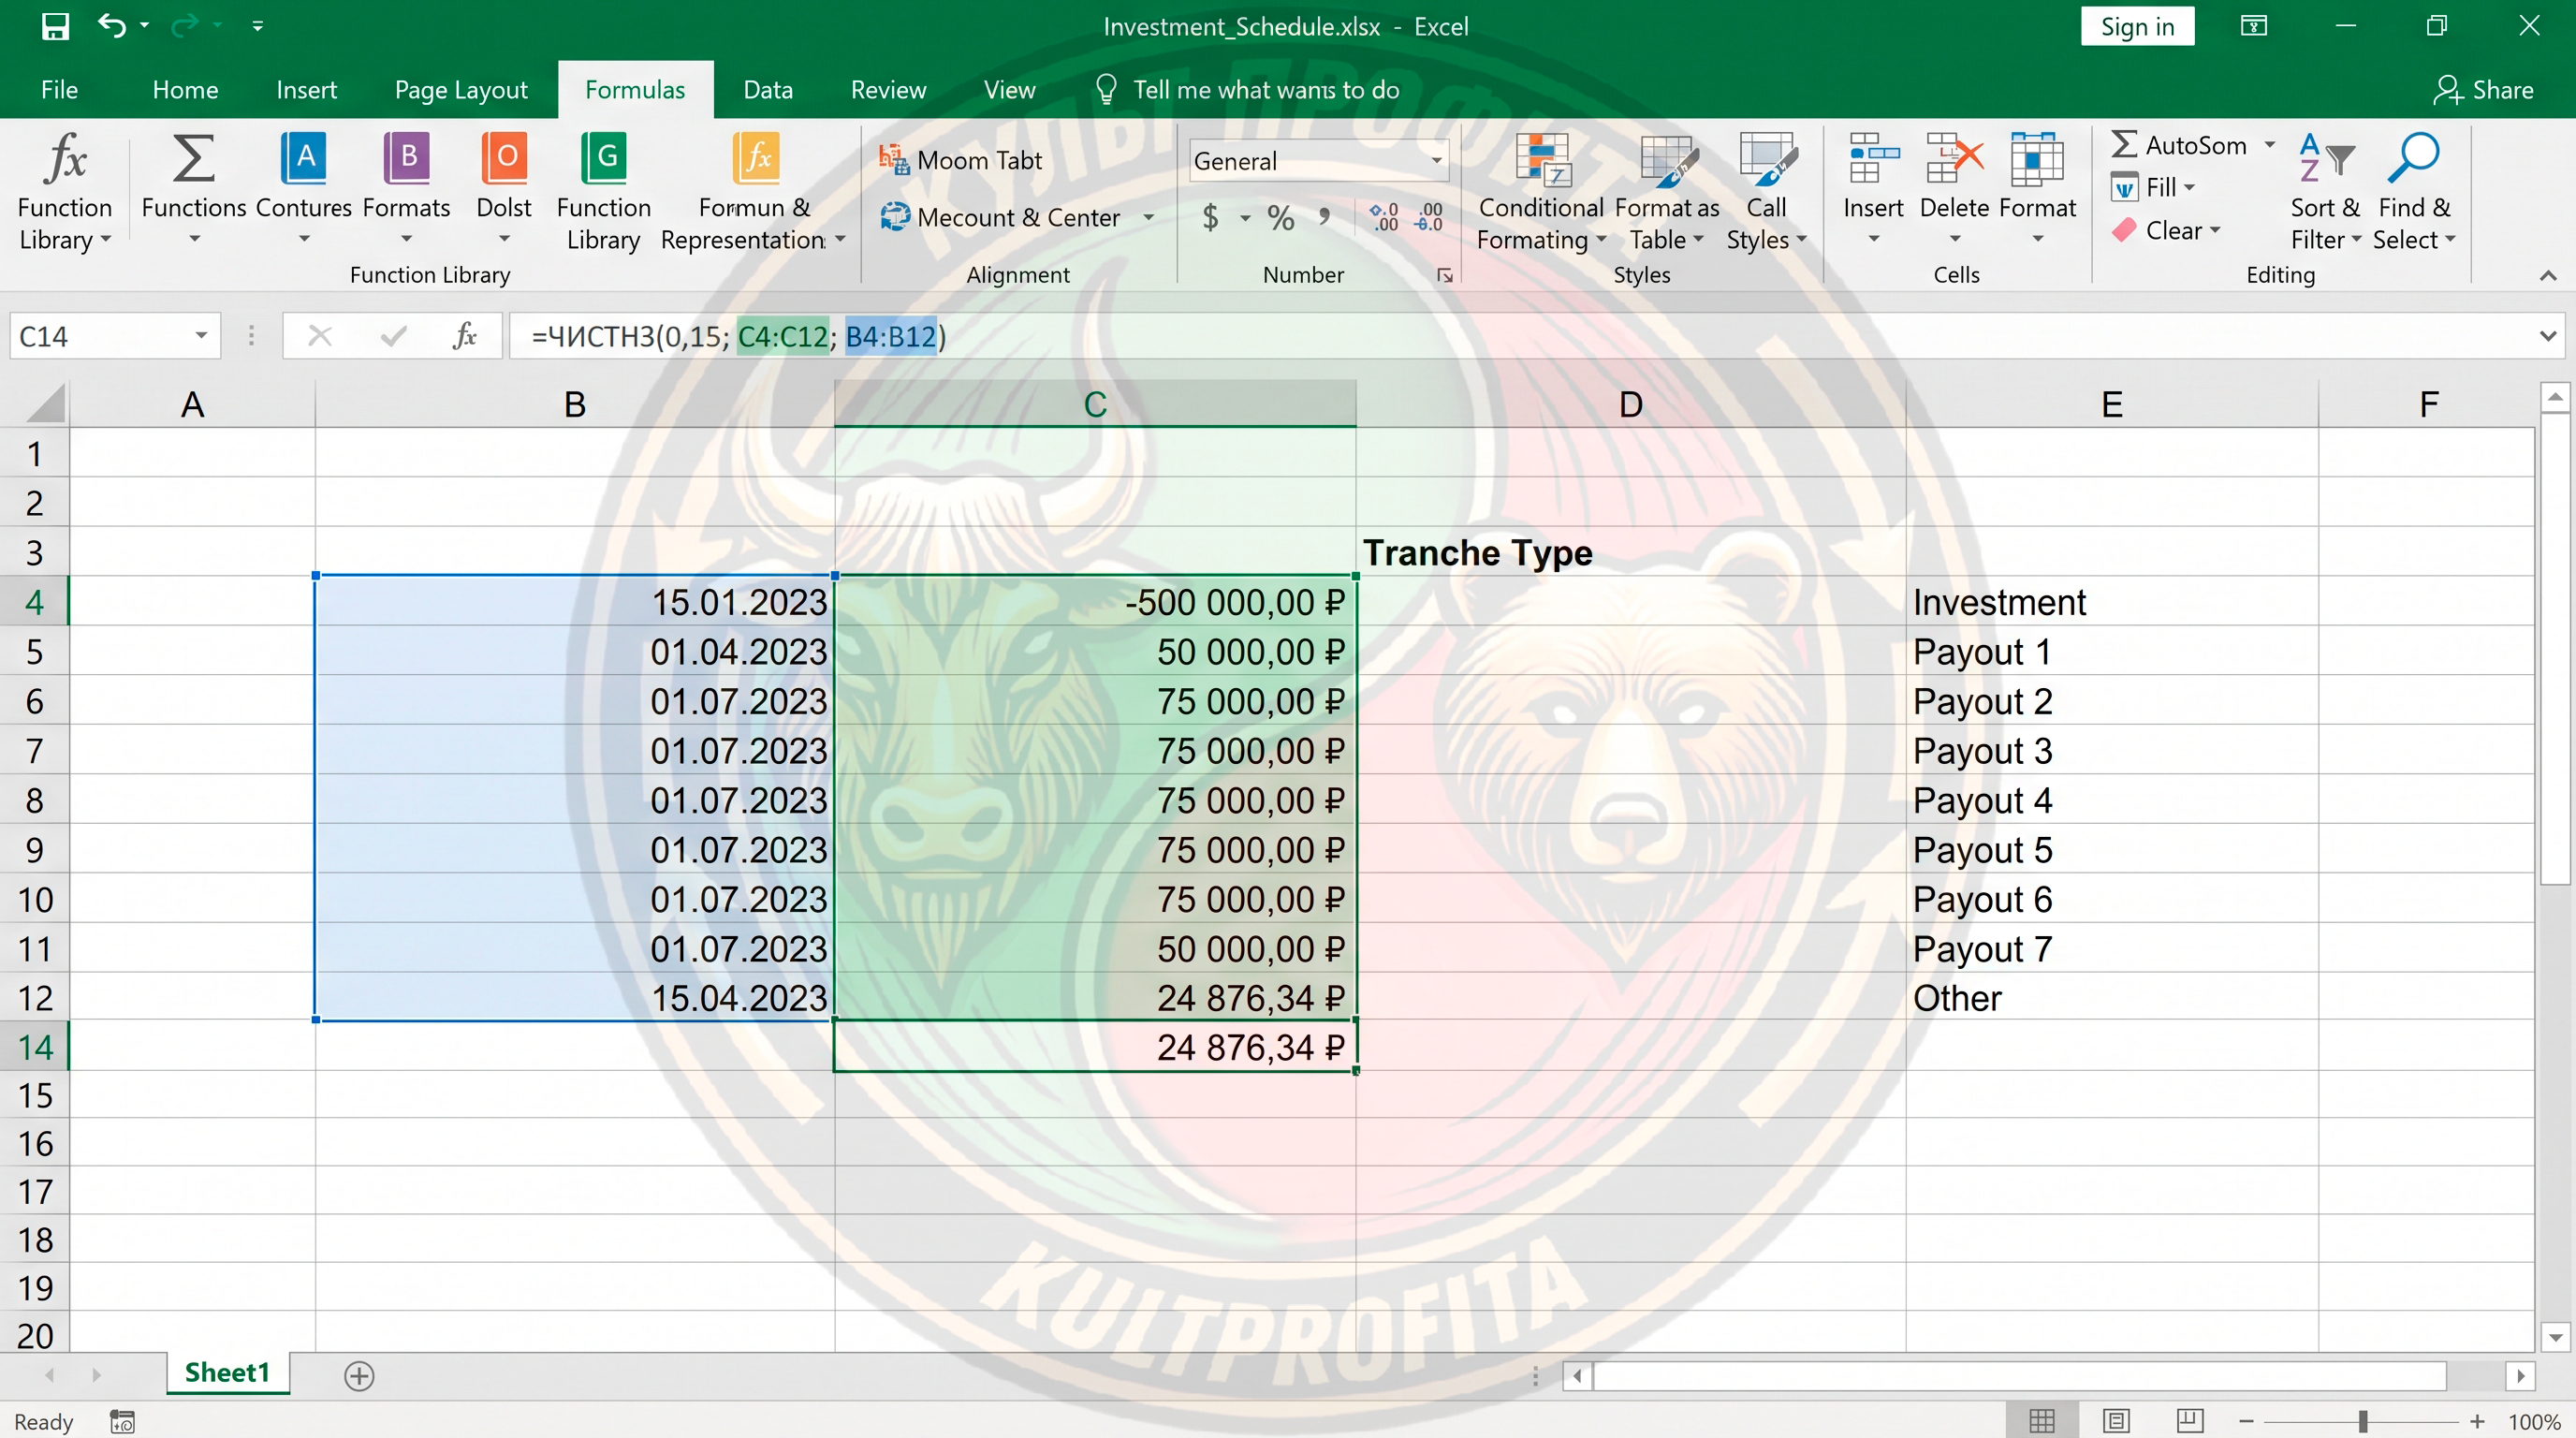The width and height of the screenshot is (2576, 1438).
Task: Click the zoom slider handle
Action: click(x=2363, y=1421)
